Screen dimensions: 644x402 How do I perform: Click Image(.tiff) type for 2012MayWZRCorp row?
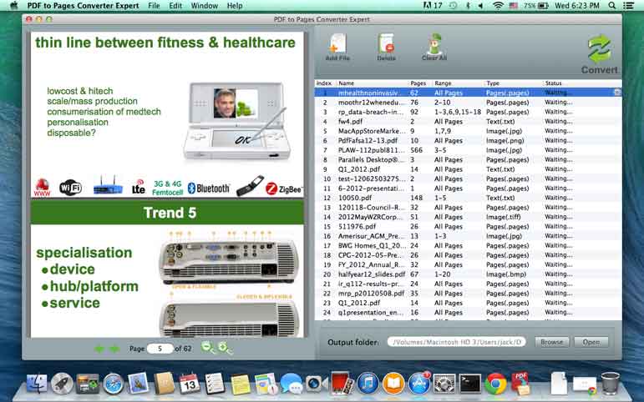click(503, 217)
